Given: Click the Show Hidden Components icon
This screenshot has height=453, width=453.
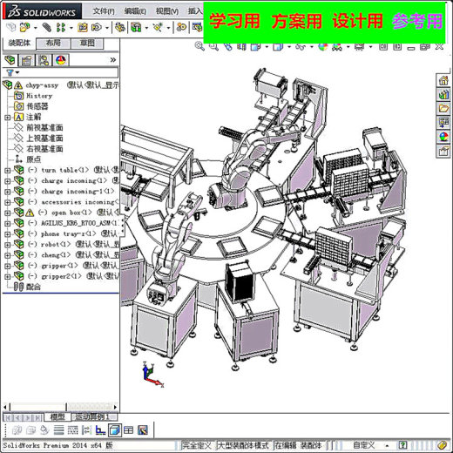Looking at the screenshot, I should point(120,28).
